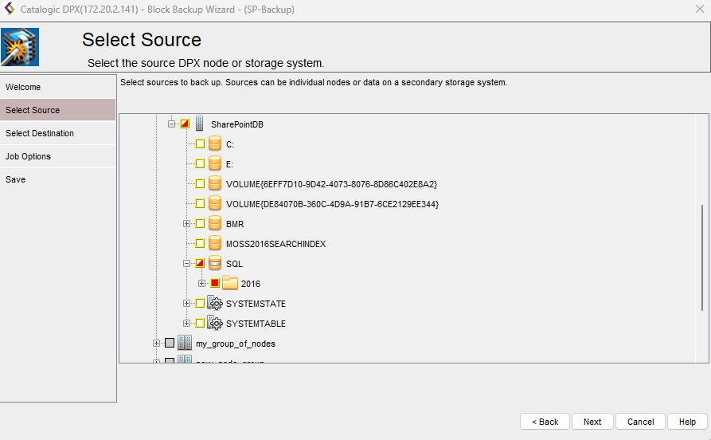
Task: Go to the Select Destination step
Action: click(x=40, y=133)
